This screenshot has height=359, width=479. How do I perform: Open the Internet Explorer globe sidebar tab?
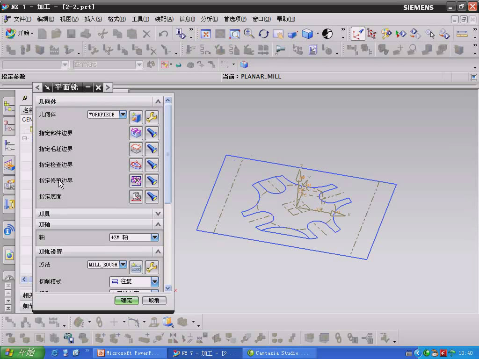pyautogui.click(x=9, y=255)
